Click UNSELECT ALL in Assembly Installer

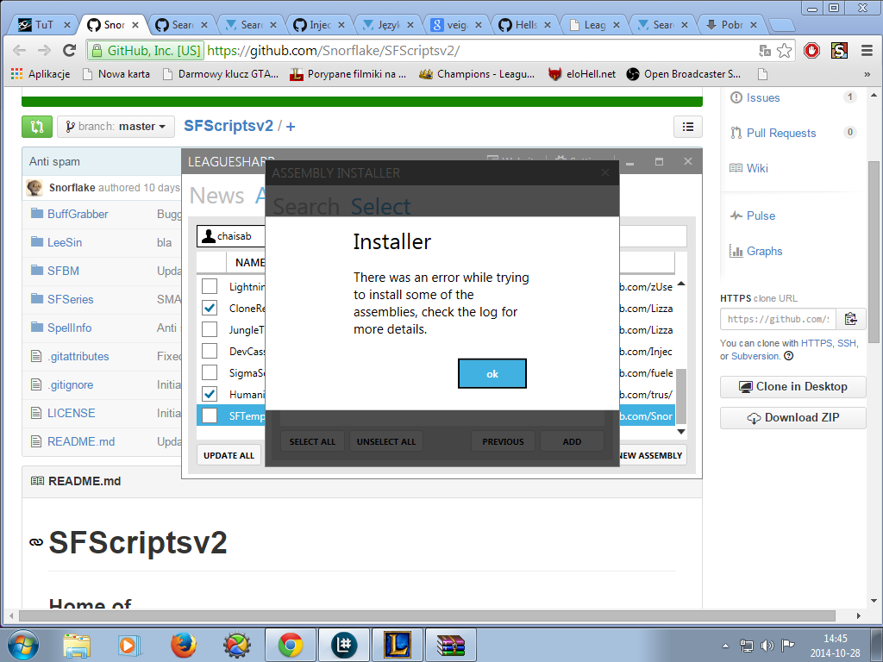[386, 442]
